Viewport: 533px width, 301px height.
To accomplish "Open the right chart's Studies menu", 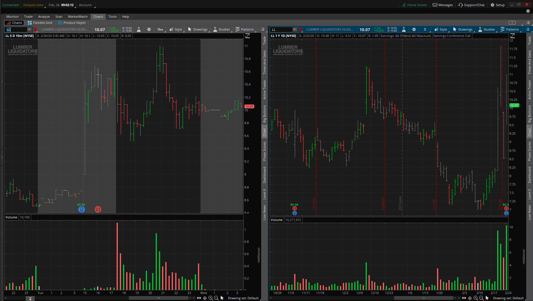I will [x=487, y=29].
